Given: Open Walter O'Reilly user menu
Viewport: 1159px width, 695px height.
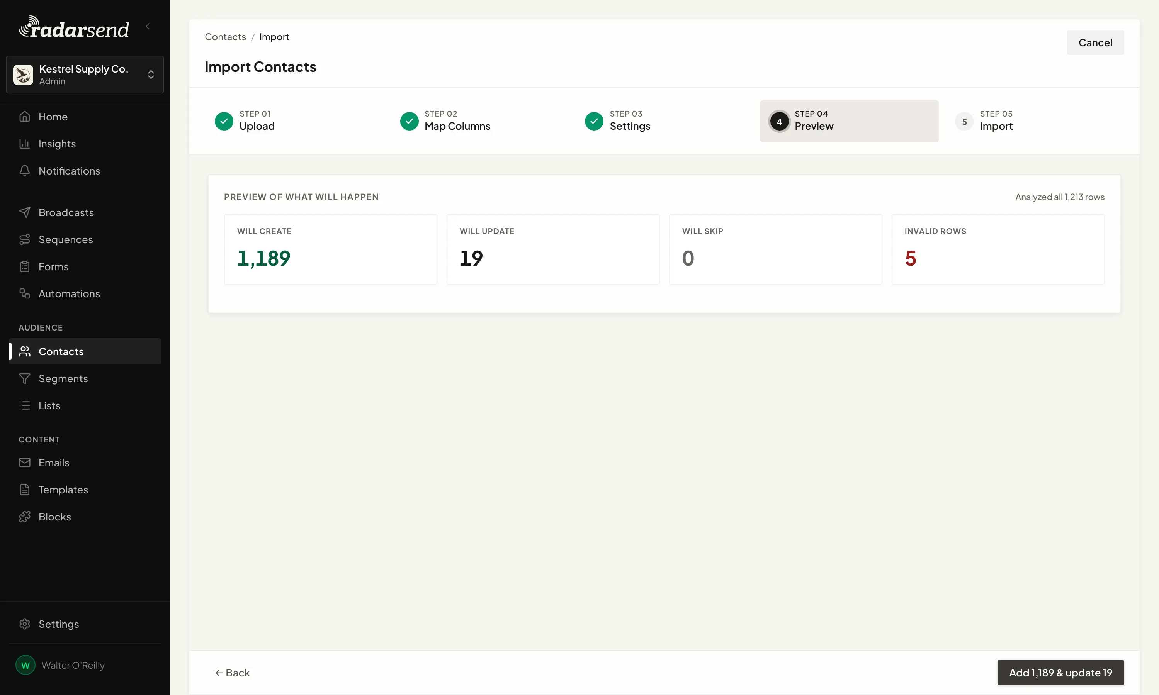Looking at the screenshot, I should click(85, 666).
